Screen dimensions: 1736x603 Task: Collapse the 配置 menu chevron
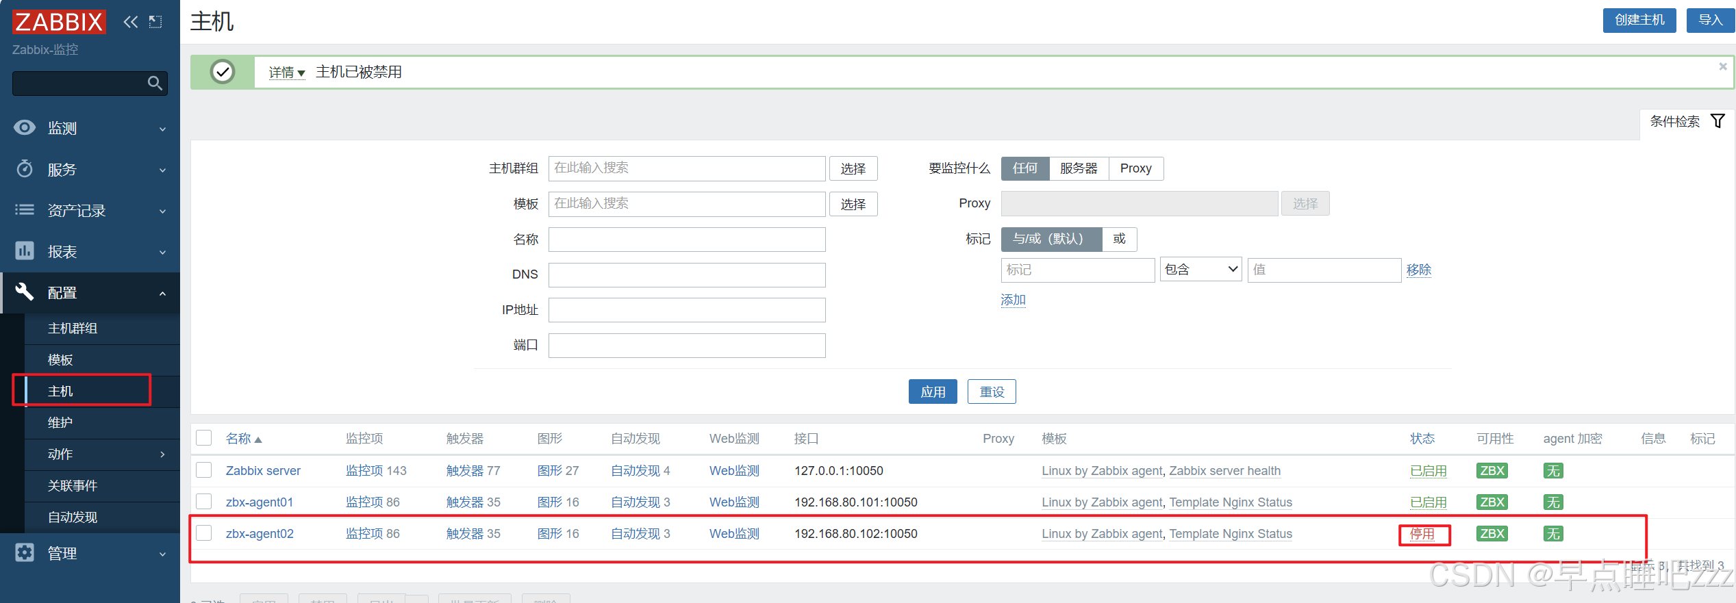(162, 293)
